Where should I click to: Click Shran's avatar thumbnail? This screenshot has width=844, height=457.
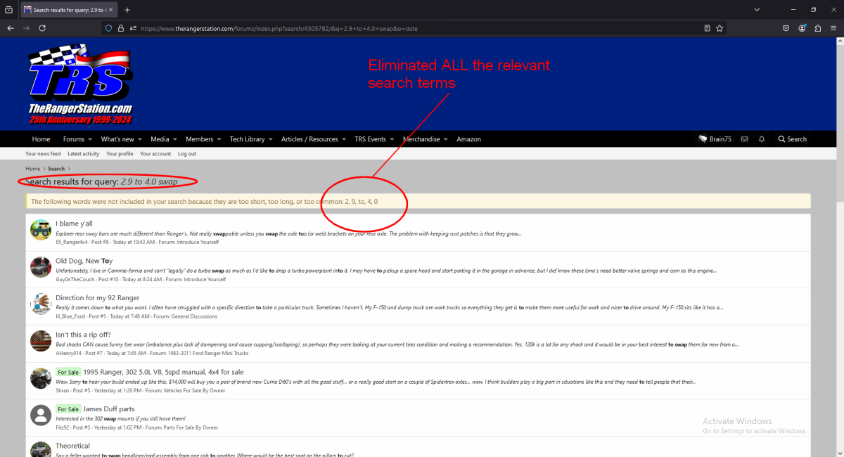click(x=41, y=378)
